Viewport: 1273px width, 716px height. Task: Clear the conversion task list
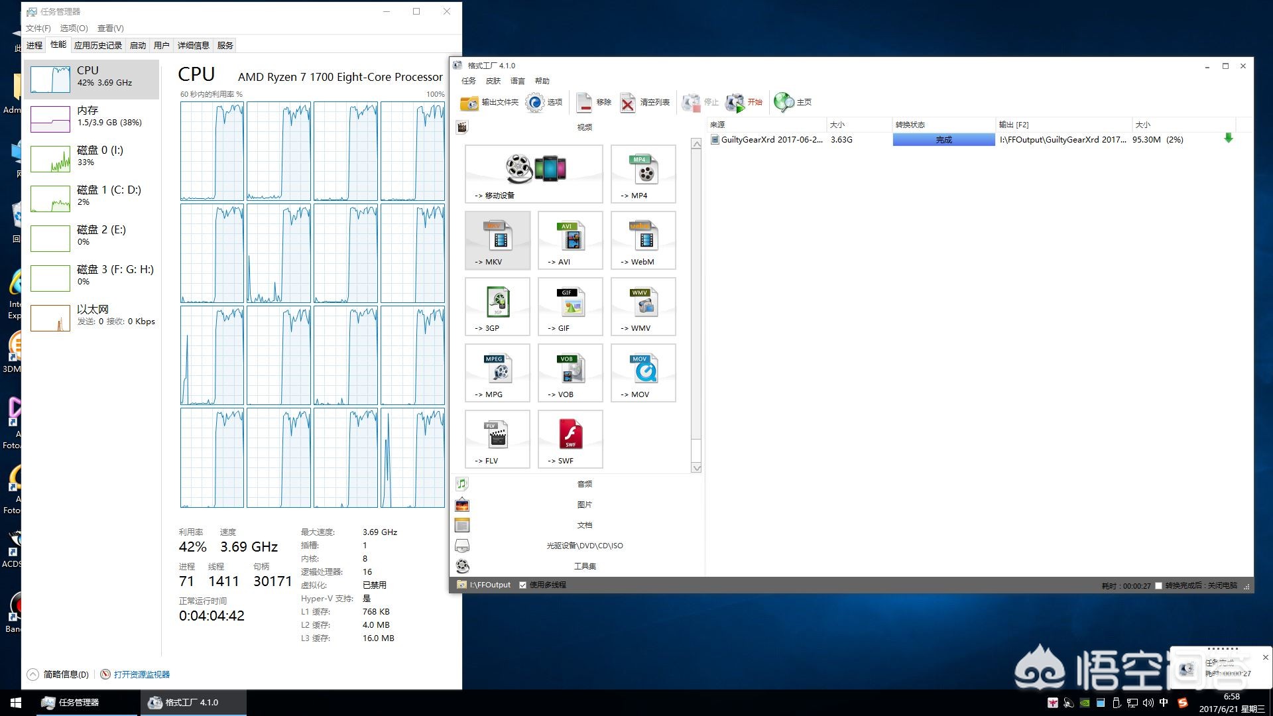(x=645, y=102)
